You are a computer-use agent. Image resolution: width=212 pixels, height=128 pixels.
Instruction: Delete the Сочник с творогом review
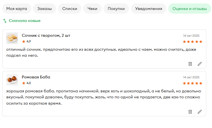pos(190,64)
